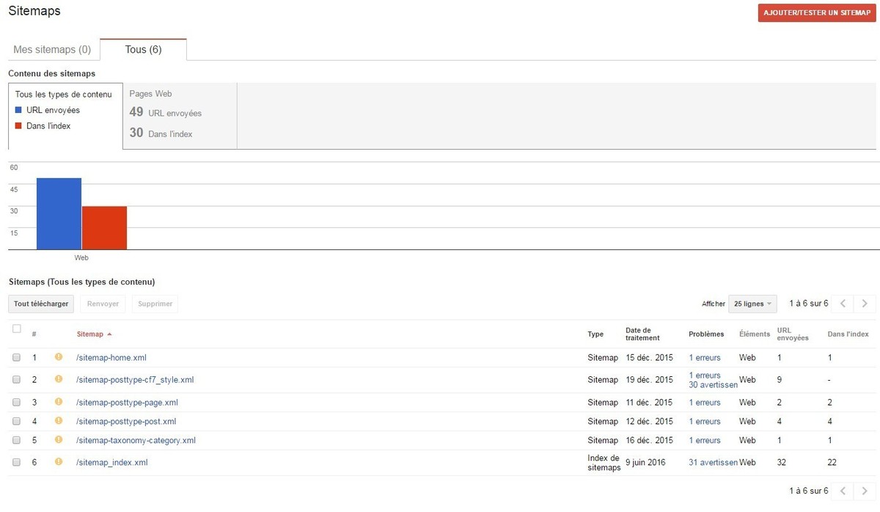Click warning icon beside sitemap-home.xml

tap(59, 357)
